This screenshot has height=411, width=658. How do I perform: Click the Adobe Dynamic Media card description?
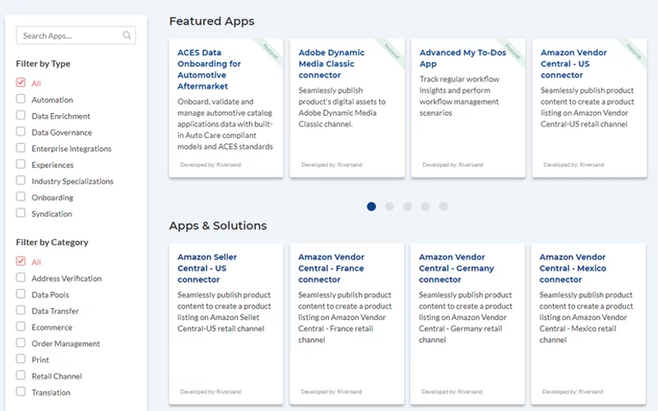[341, 108]
